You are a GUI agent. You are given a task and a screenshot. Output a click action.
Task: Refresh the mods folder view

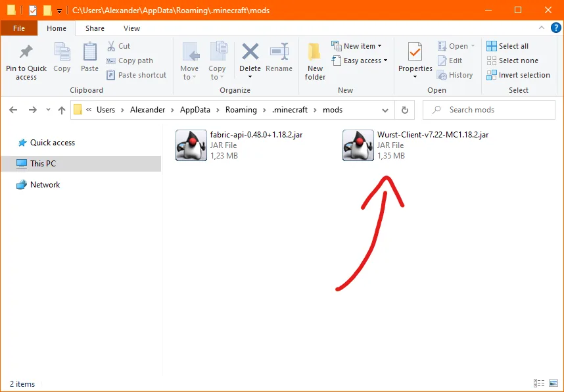click(405, 110)
